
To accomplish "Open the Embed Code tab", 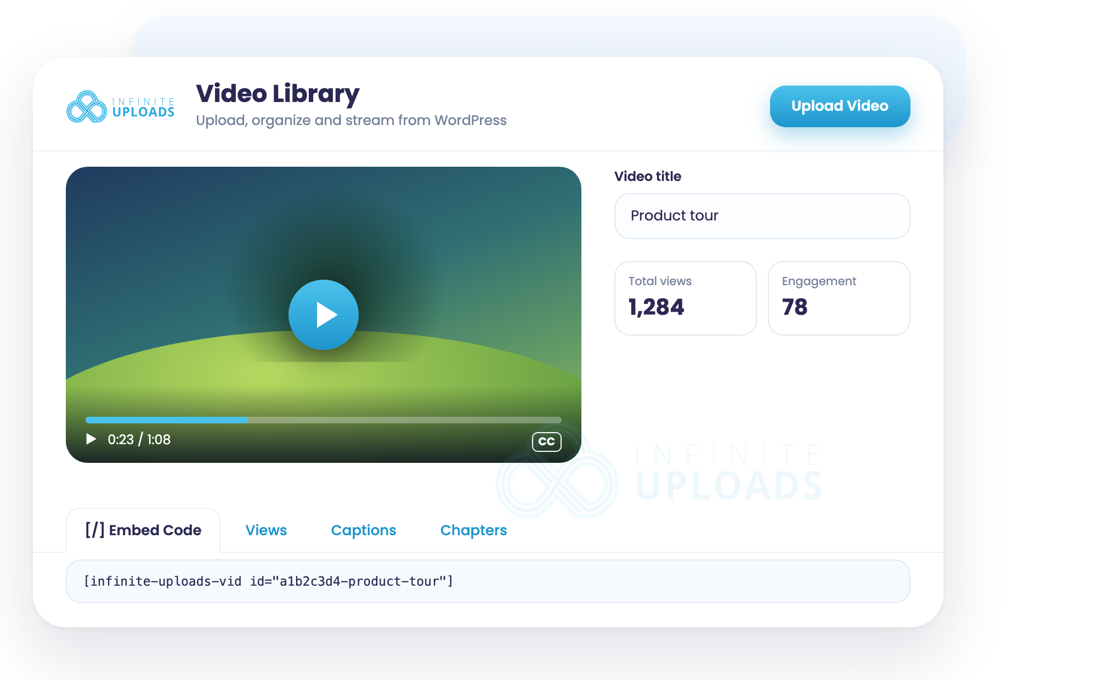I will [143, 530].
